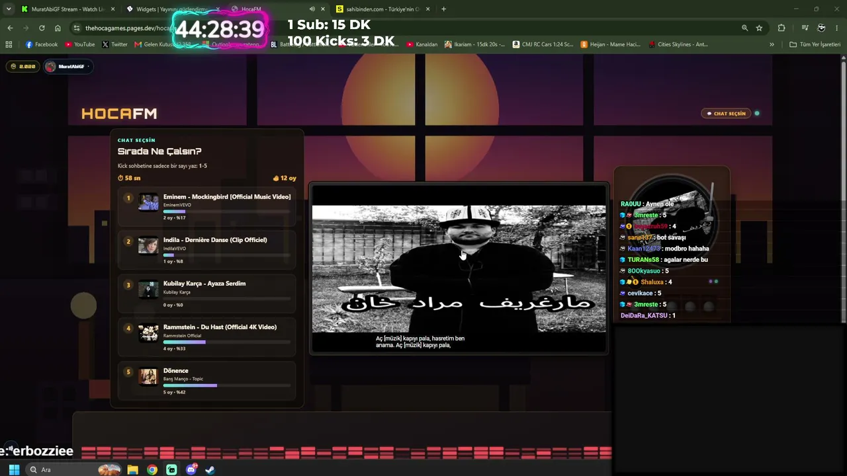Click the 2.020 points badge
This screenshot has width=847, height=476.
coord(23,66)
